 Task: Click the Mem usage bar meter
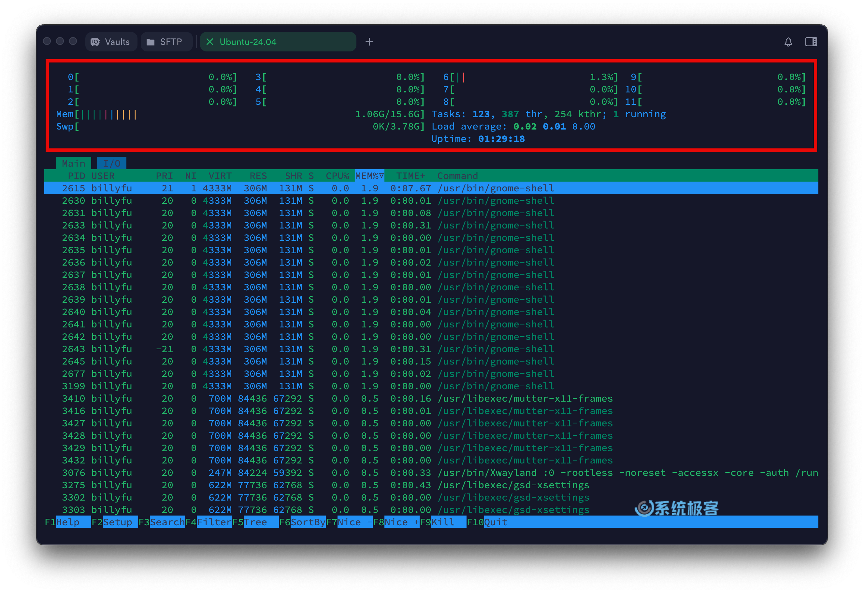tap(240, 114)
